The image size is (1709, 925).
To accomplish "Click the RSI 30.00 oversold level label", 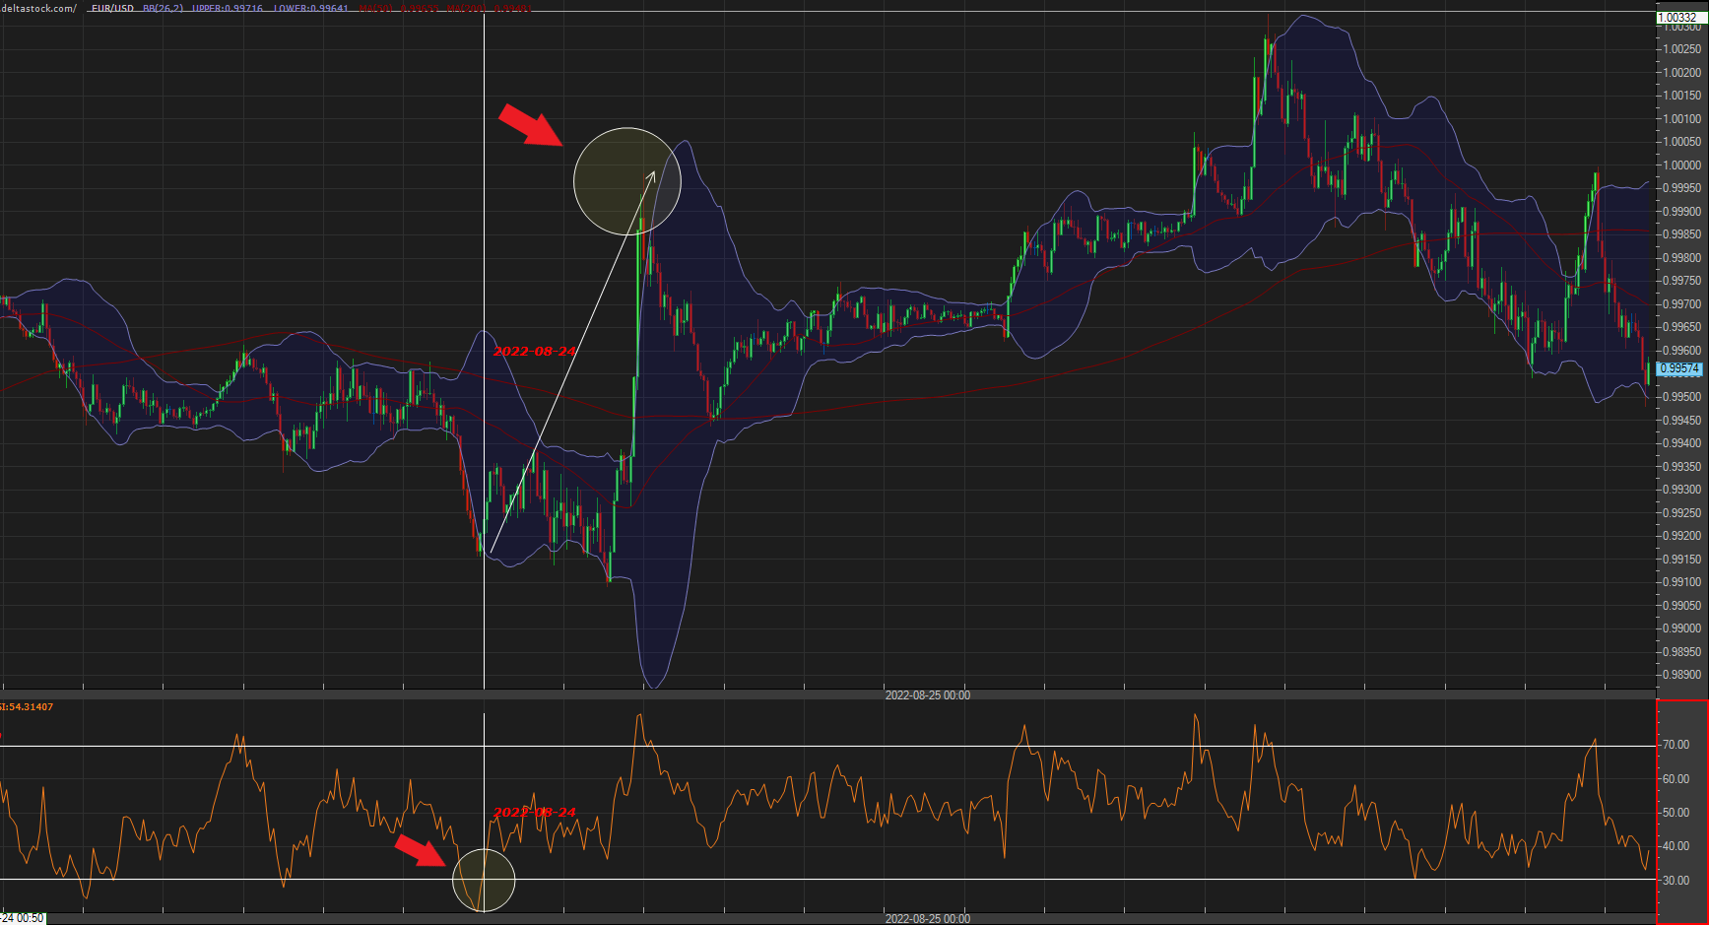I will [1676, 880].
